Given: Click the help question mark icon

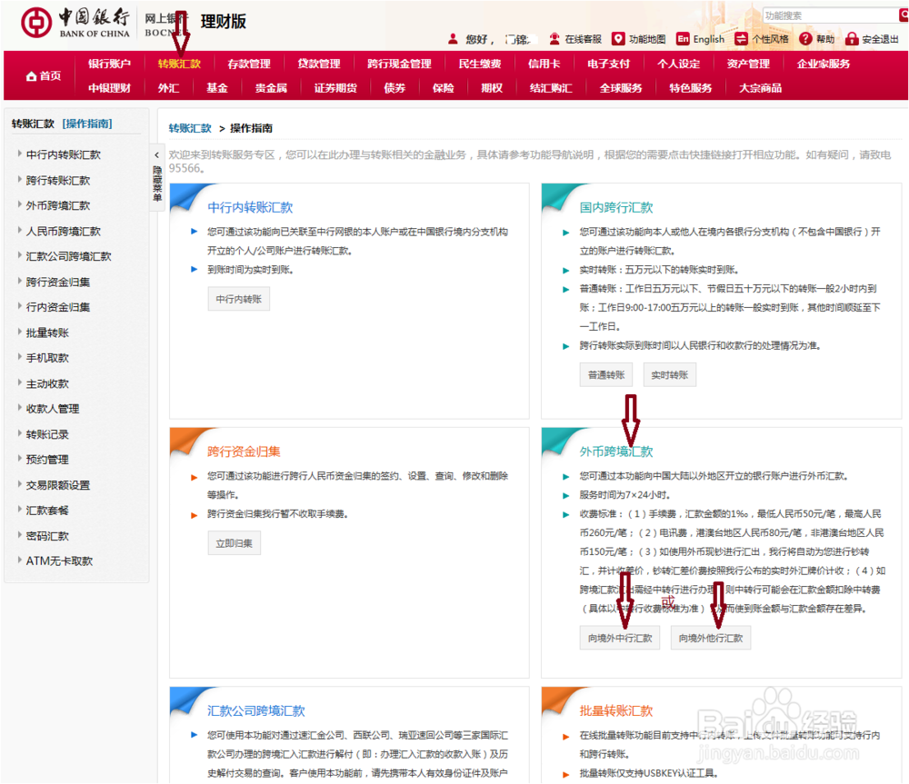Looking at the screenshot, I should tap(805, 39).
